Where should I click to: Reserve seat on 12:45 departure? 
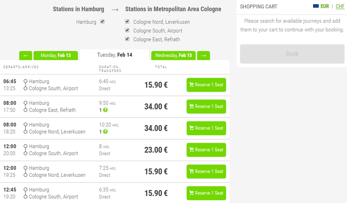tap(206, 193)
